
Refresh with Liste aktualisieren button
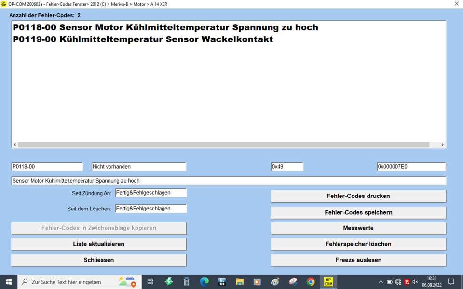98,244
